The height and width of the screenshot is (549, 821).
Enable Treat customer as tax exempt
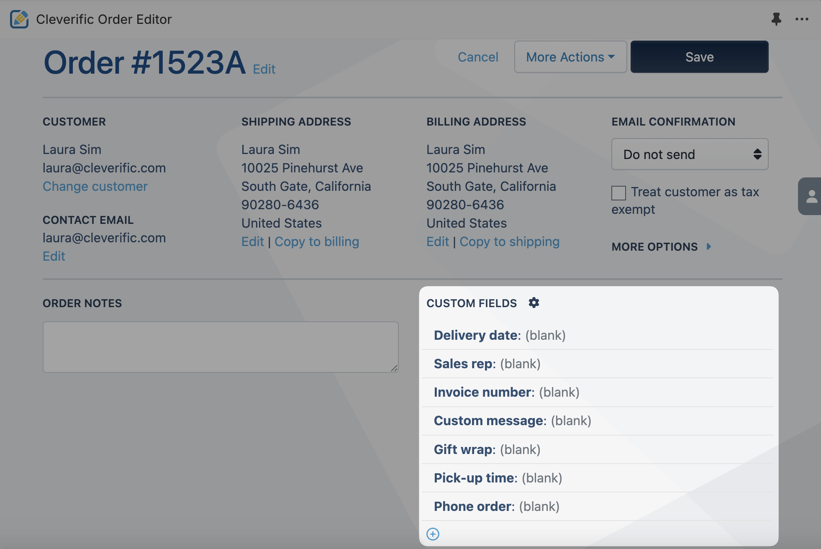618,193
